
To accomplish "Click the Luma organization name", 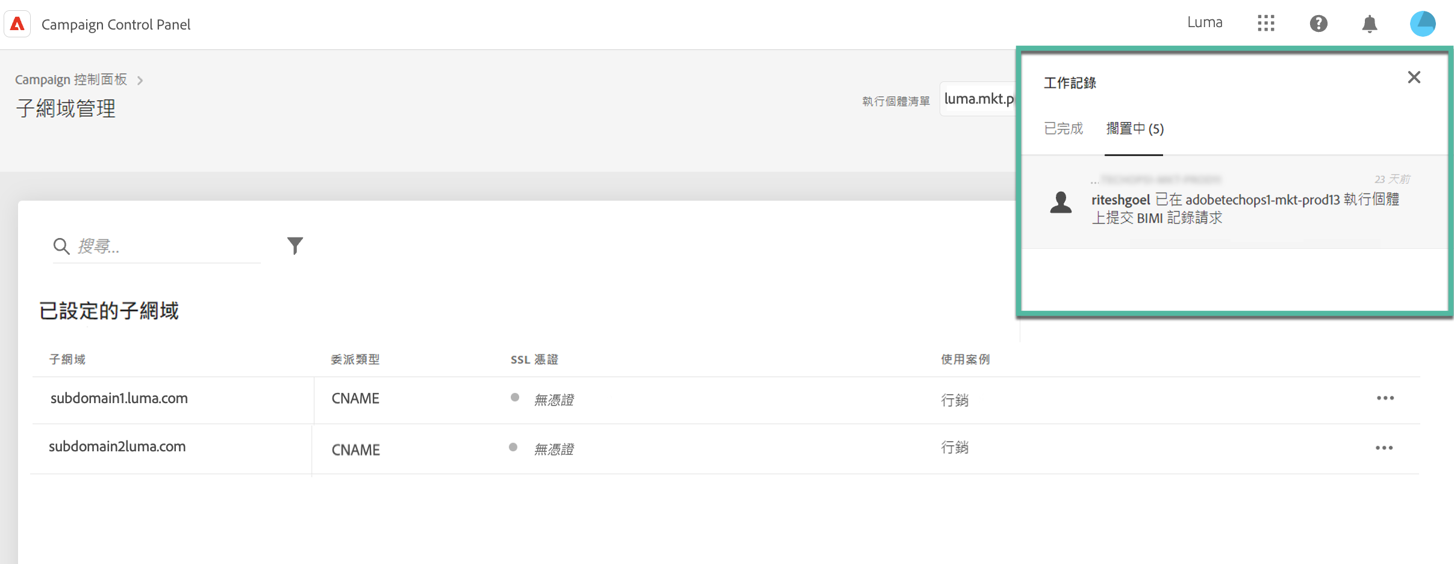I will 1205,23.
